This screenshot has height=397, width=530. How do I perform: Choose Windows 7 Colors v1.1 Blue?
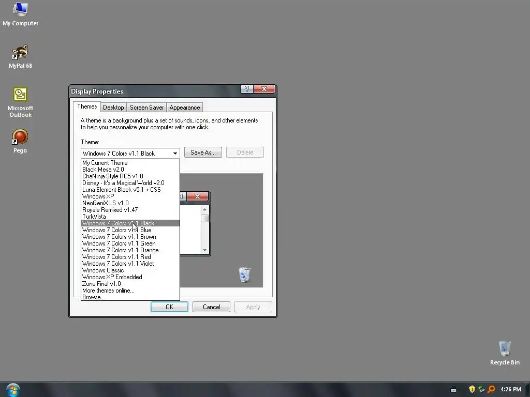pyautogui.click(x=130, y=230)
